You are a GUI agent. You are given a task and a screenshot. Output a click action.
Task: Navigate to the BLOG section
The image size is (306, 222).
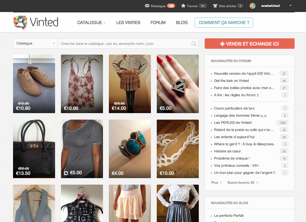tap(182, 23)
